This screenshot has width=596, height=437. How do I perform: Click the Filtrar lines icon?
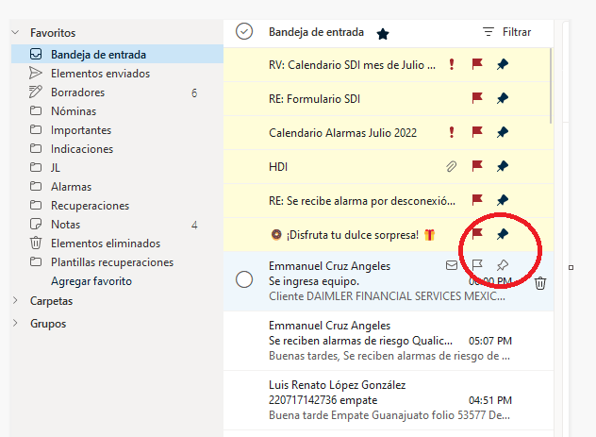(488, 32)
